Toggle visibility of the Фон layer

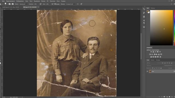[x=147, y=71]
